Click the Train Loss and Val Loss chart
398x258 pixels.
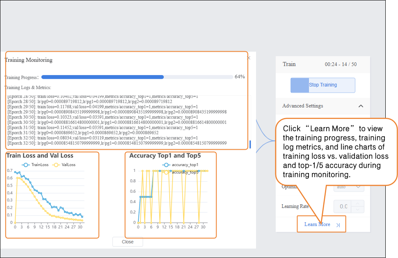coord(52,197)
